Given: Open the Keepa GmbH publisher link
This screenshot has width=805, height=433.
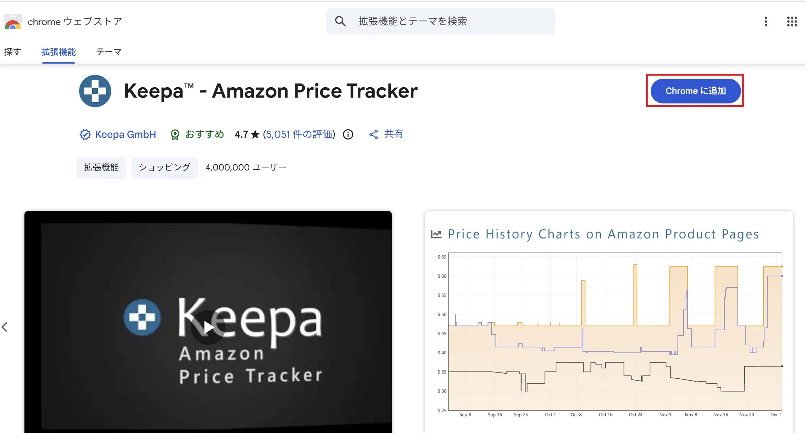Looking at the screenshot, I should click(126, 134).
